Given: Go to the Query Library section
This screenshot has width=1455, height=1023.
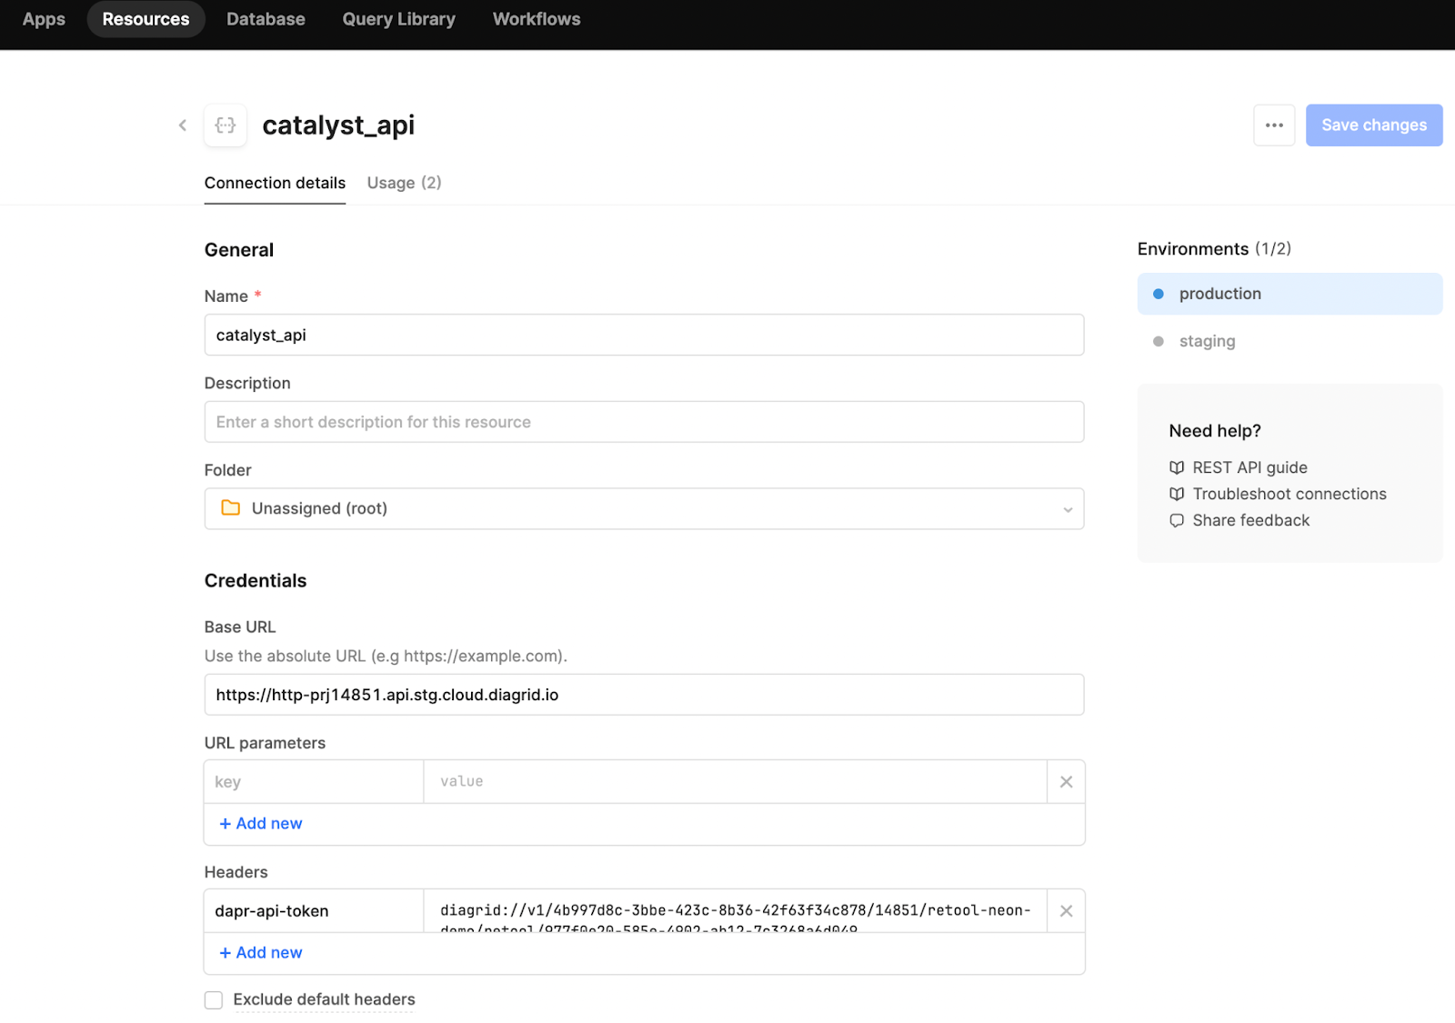Looking at the screenshot, I should coord(398,19).
